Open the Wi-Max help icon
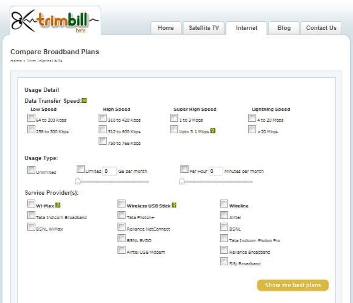 point(58,205)
